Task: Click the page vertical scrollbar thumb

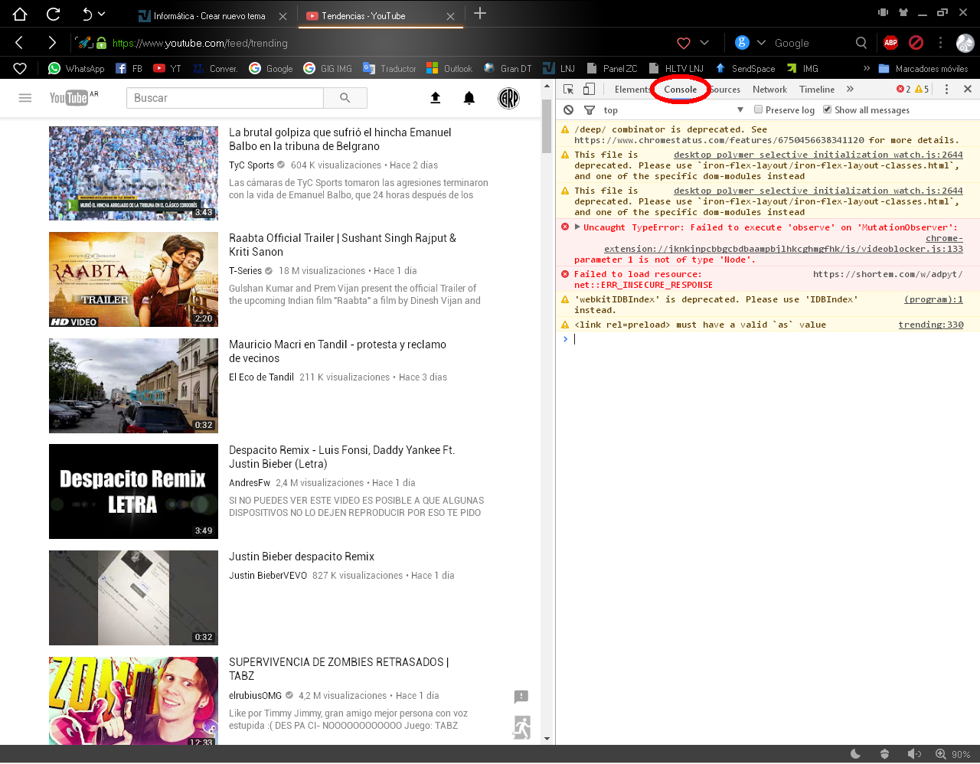Action: [547, 126]
